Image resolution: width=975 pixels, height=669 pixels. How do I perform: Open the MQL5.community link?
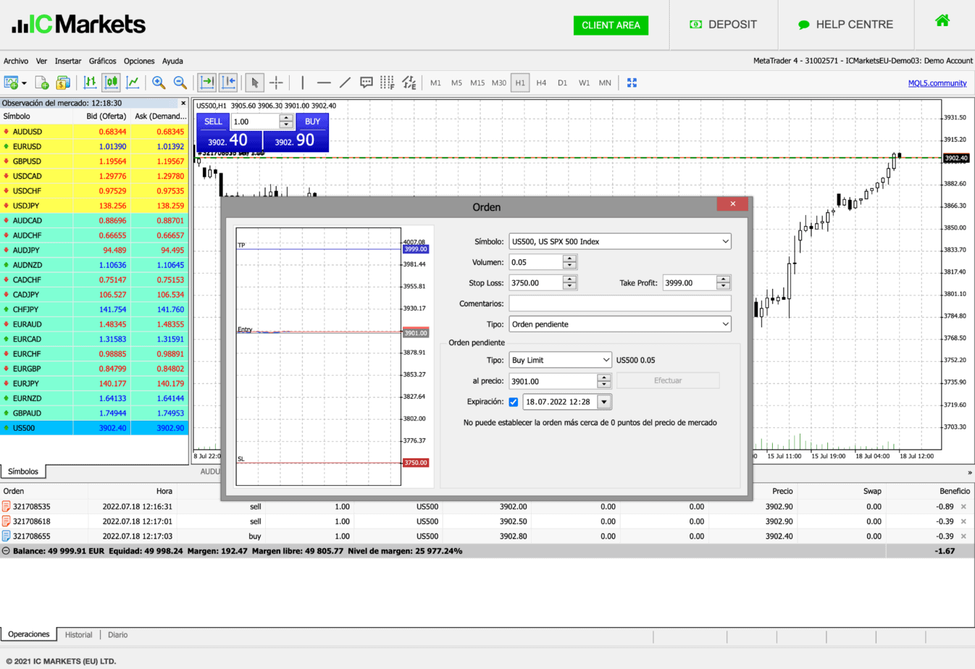pyautogui.click(x=937, y=83)
